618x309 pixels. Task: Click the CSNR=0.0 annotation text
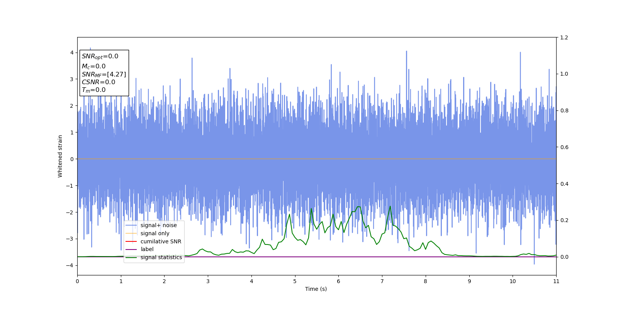pos(98,82)
